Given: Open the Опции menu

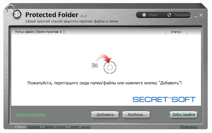Looking at the screenshot, I should click(150, 15).
